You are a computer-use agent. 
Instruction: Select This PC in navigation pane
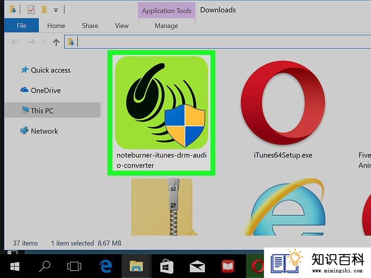(x=52, y=110)
